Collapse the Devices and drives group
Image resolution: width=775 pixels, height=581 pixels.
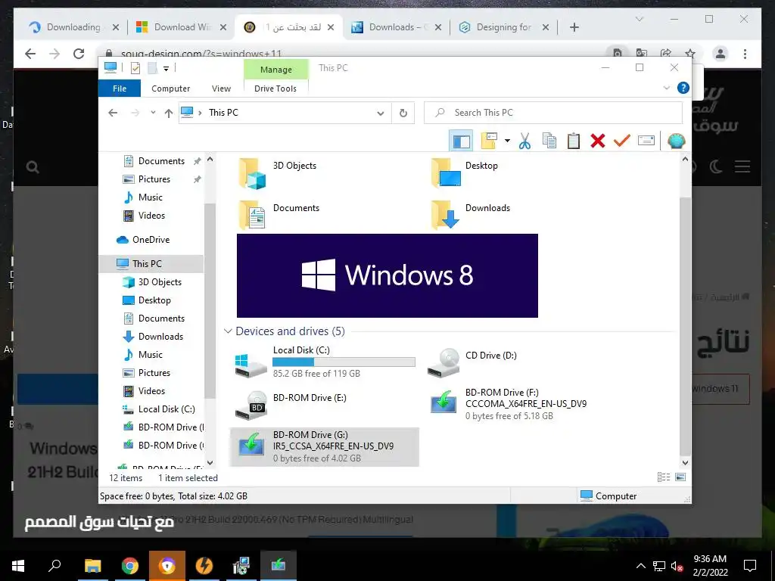coord(228,331)
